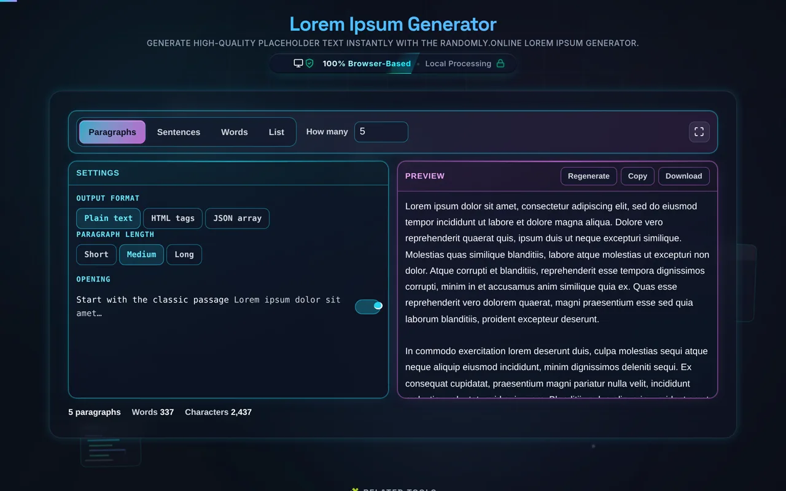Choose Long paragraph length

[x=184, y=254]
